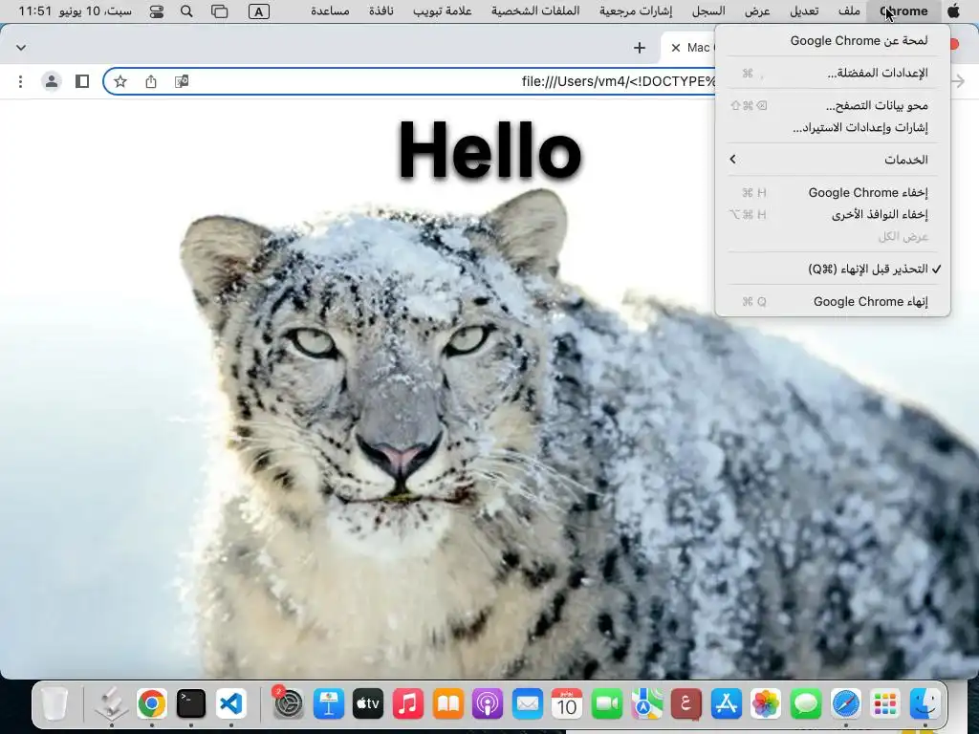Screen dimensions: 979x734
Task: Open Messages from the Dock
Action: tap(806, 704)
